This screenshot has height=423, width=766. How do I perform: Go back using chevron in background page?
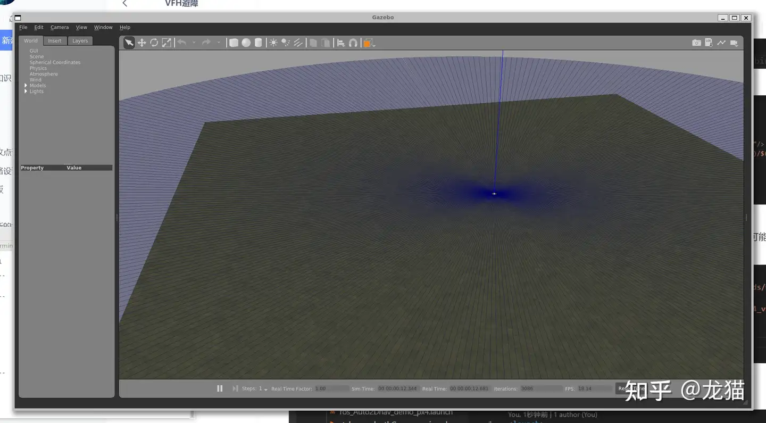click(124, 4)
